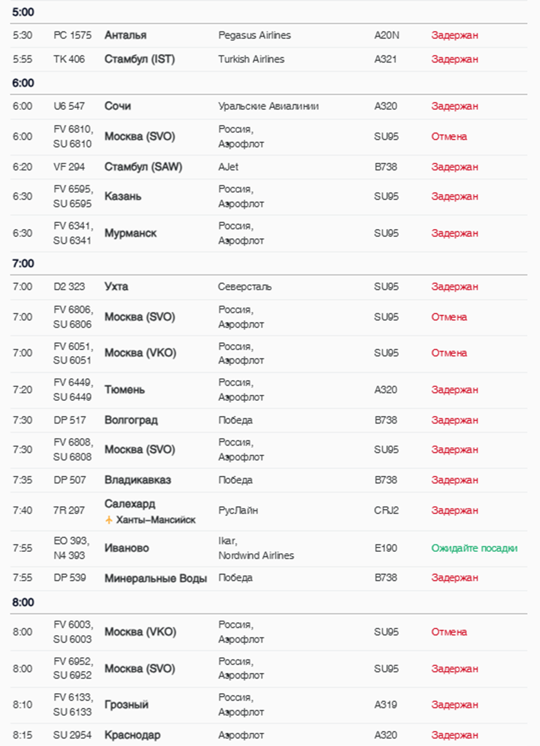Click the Владикавказ flight

click(x=138, y=480)
